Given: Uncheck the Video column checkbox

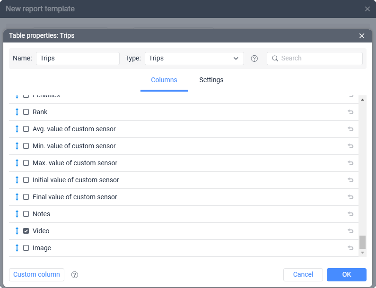Looking at the screenshot, I should [x=26, y=231].
